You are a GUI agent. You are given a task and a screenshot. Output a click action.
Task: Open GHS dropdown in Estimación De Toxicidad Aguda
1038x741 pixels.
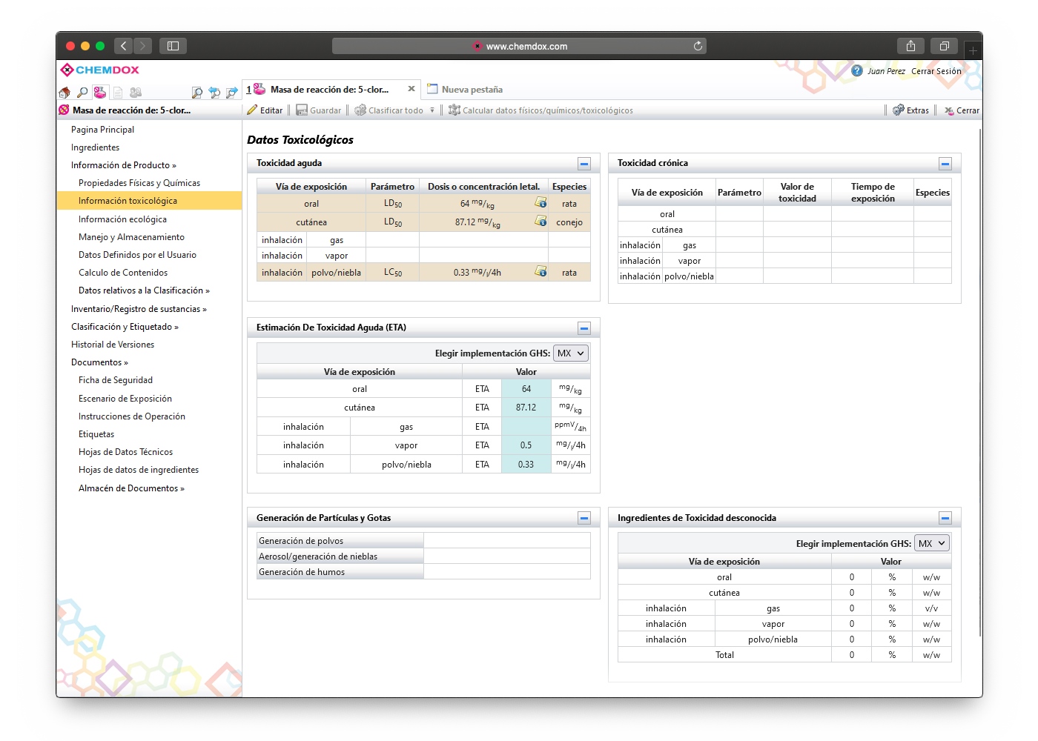click(x=571, y=353)
